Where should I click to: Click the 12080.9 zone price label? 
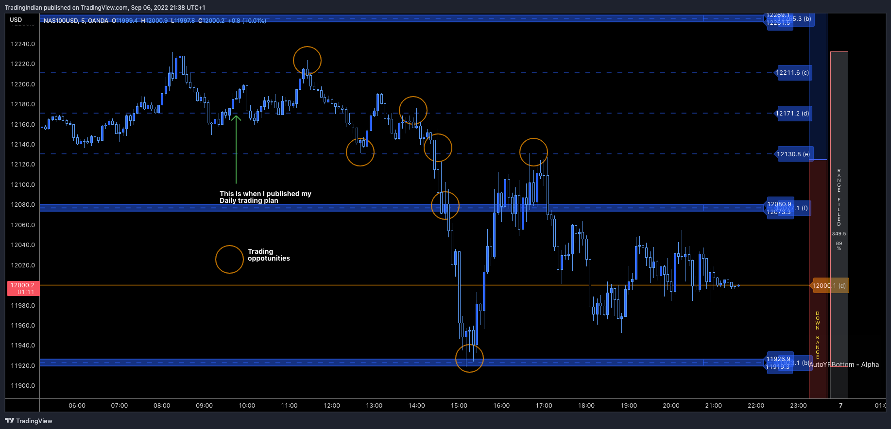(x=779, y=204)
